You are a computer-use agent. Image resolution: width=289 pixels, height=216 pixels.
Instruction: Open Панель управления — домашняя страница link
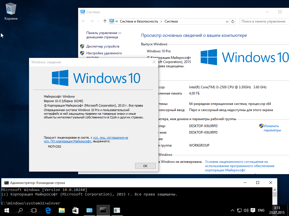[x=104, y=35]
